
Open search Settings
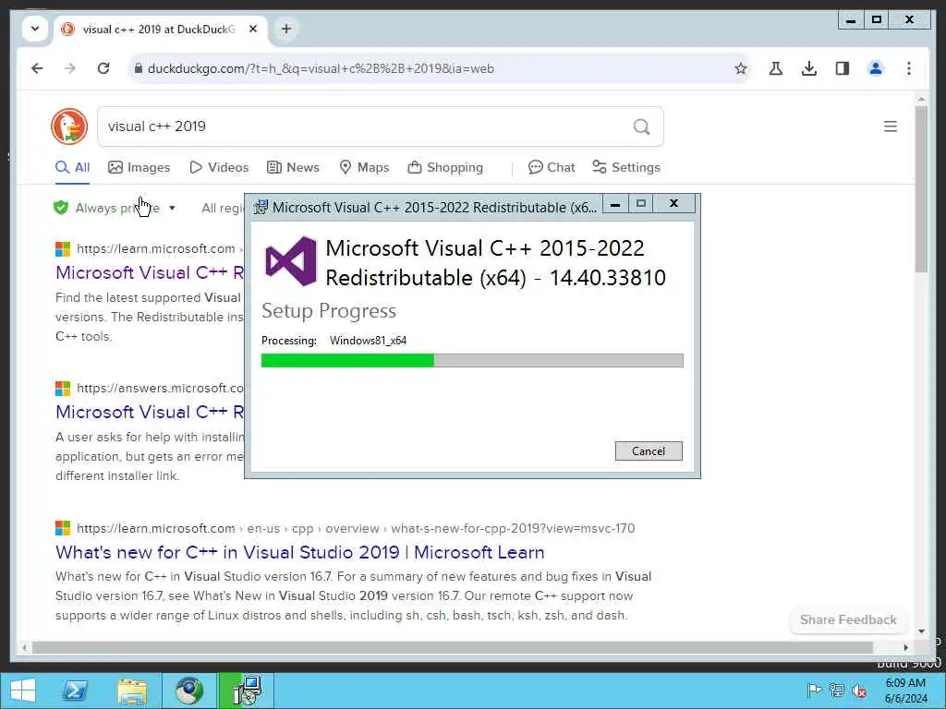[x=626, y=168]
